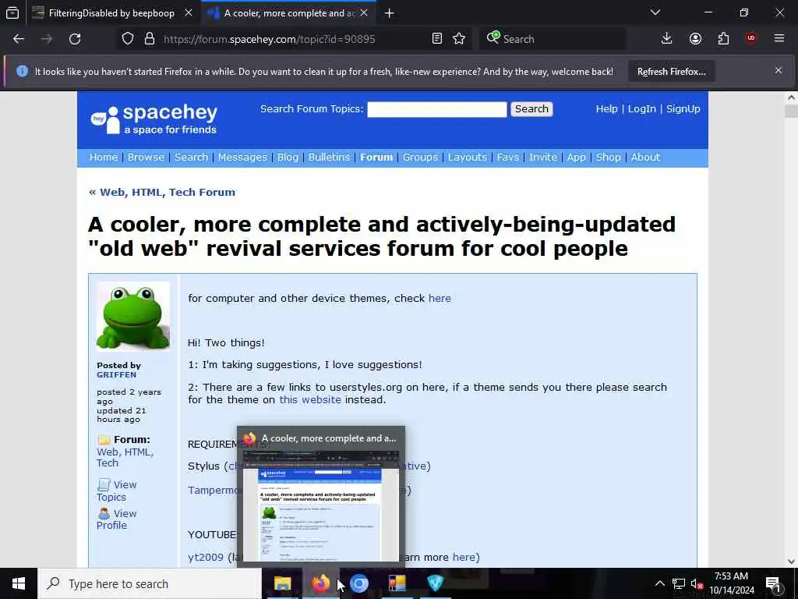
Task: Click the View Topics link
Action: [117, 491]
